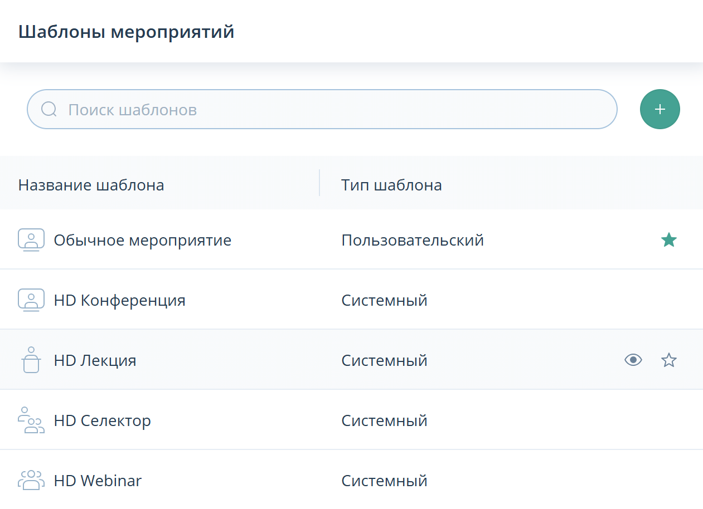
Task: Click the Тип шаблона column header
Action: [391, 184]
